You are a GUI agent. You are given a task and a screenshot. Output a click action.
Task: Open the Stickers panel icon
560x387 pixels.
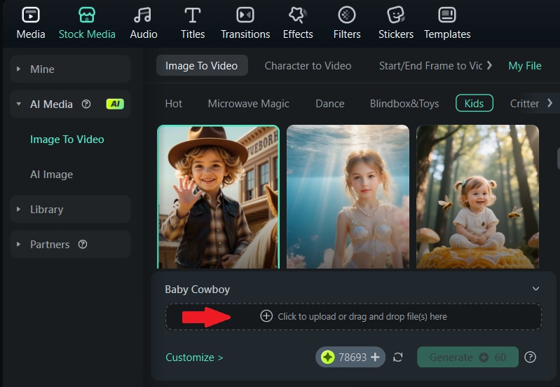click(396, 15)
